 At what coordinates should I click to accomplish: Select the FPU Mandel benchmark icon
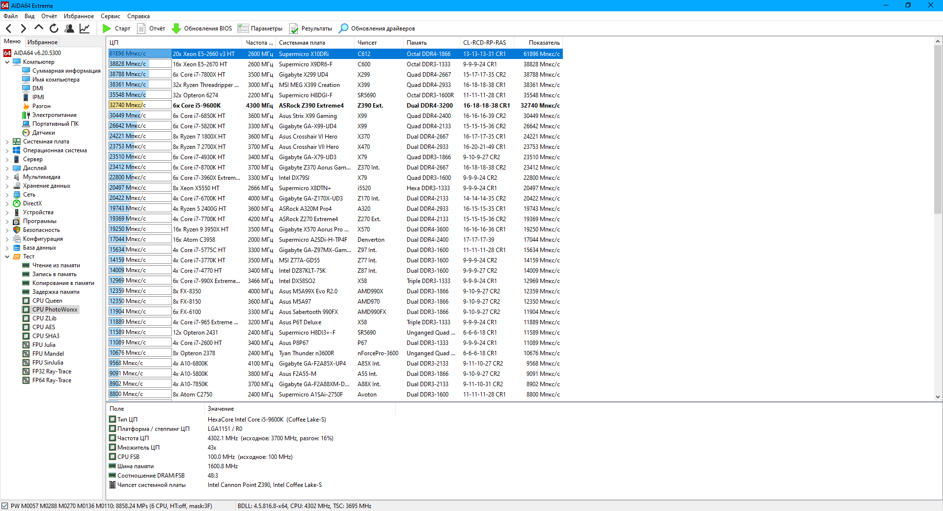[x=26, y=354]
